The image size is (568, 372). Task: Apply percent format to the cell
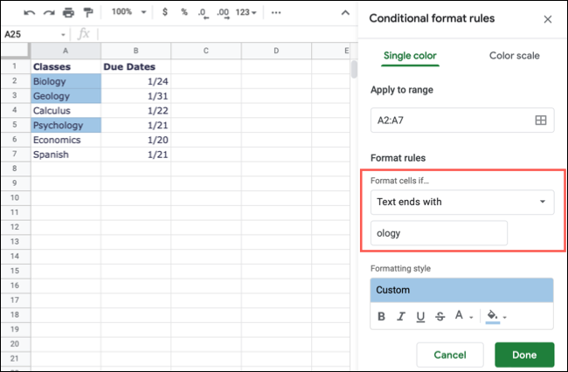tap(184, 13)
